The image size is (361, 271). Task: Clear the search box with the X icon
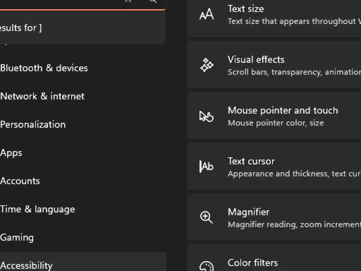pyautogui.click(x=128, y=1)
